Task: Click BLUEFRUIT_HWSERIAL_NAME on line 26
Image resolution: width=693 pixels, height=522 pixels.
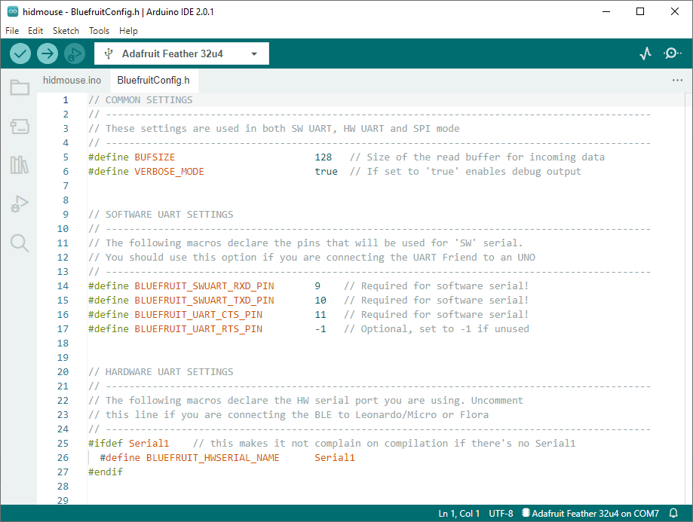Action: [x=213, y=458]
